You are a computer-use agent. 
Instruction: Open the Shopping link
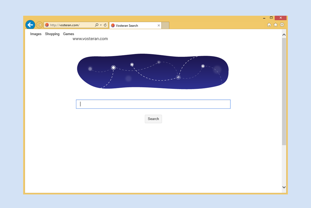(x=52, y=34)
